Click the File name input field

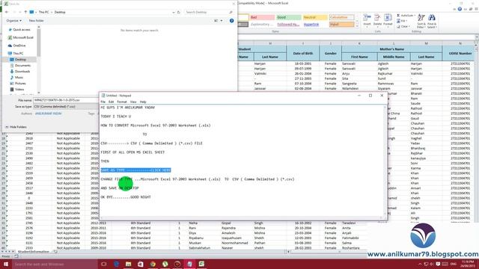[x=66, y=100]
